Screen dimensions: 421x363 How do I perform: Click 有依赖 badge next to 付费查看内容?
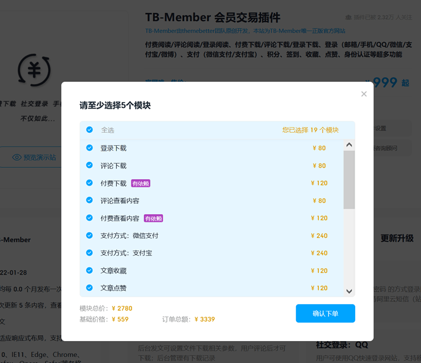[153, 218]
